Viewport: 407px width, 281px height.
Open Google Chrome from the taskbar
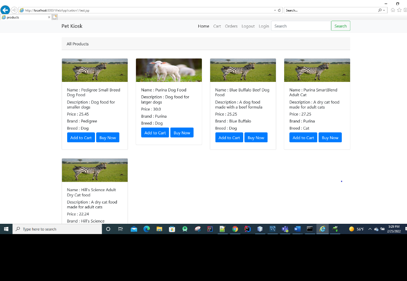click(235, 229)
